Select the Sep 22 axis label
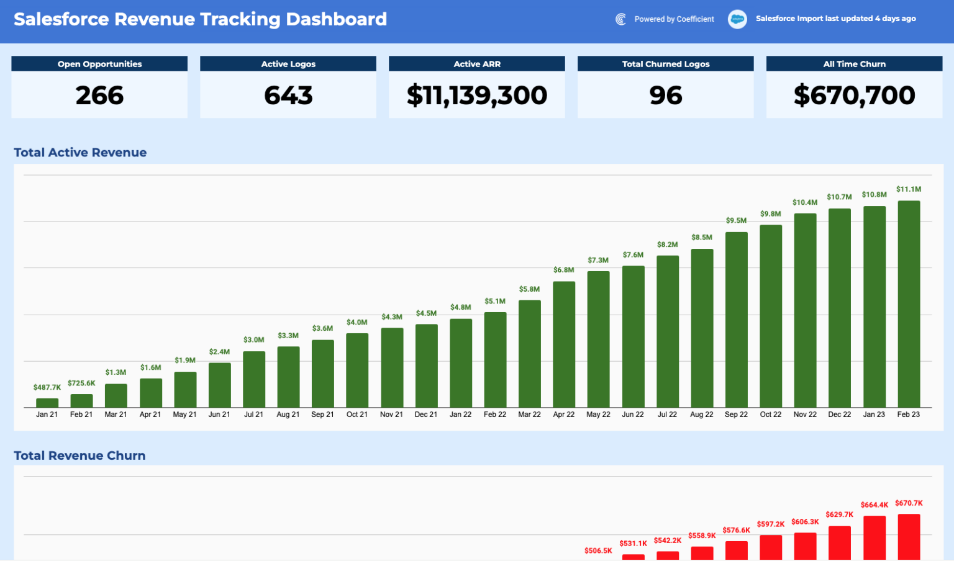 [736, 415]
